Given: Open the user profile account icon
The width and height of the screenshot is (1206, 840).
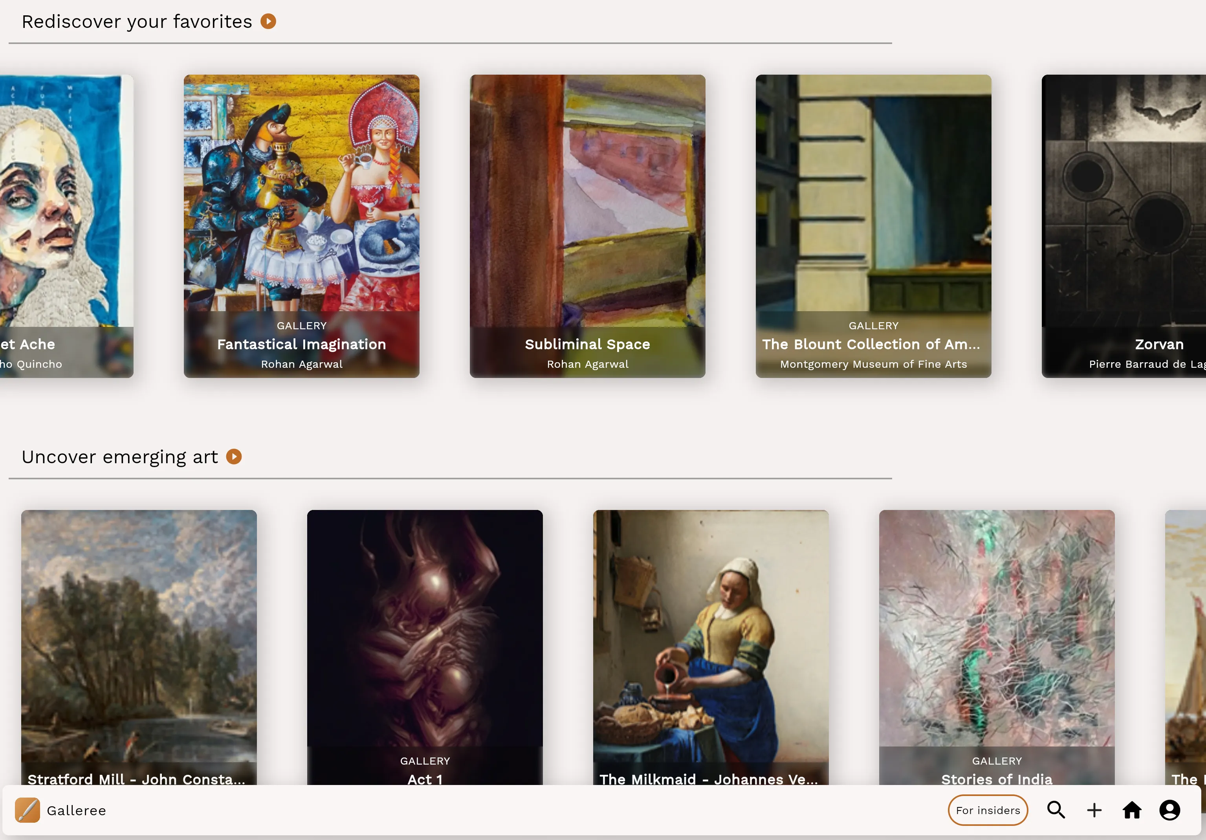Looking at the screenshot, I should point(1170,810).
